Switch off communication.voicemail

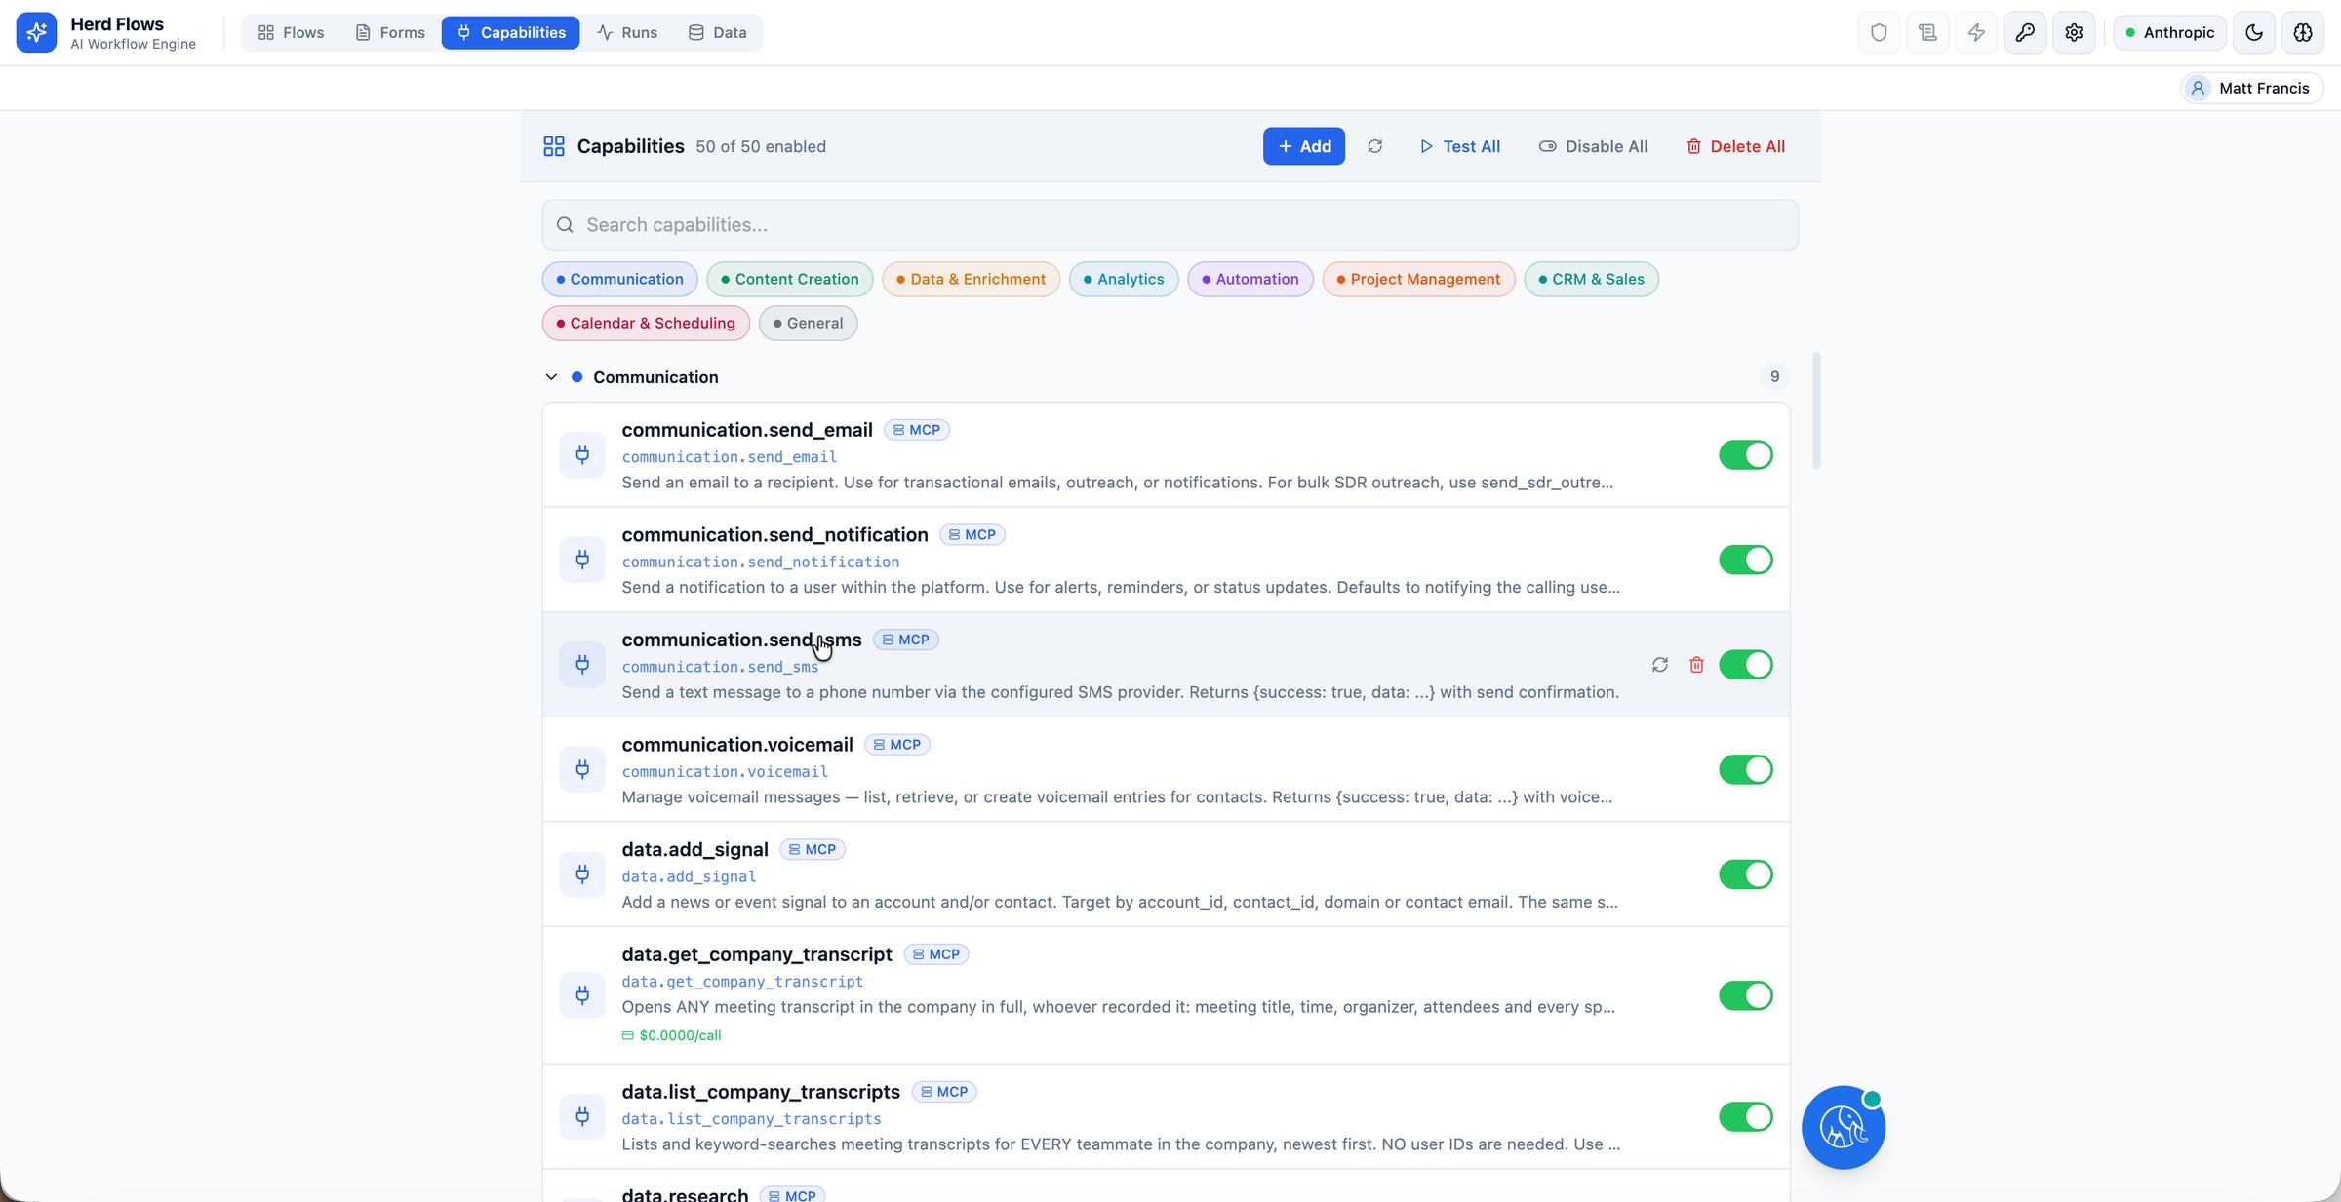(x=1746, y=769)
